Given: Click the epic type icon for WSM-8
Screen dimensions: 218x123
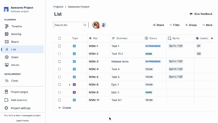Looking at the screenshot, I should point(75,92).
